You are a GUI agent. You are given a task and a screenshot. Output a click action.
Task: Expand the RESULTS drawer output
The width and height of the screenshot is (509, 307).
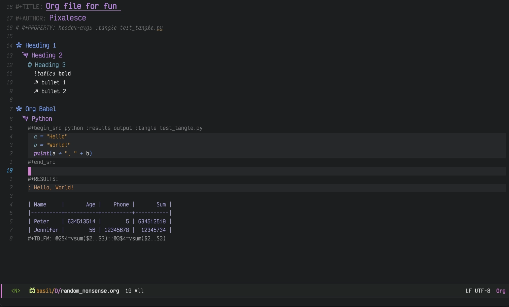[43, 179]
